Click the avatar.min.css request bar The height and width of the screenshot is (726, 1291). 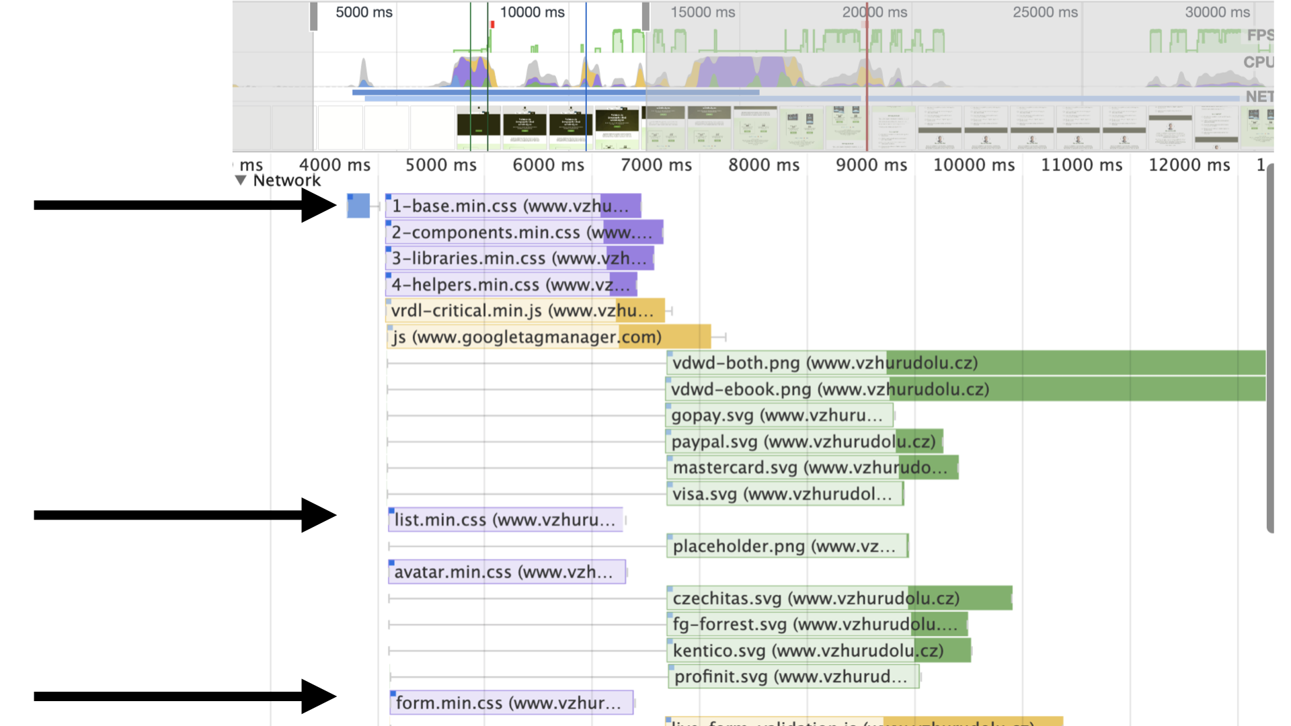click(506, 572)
